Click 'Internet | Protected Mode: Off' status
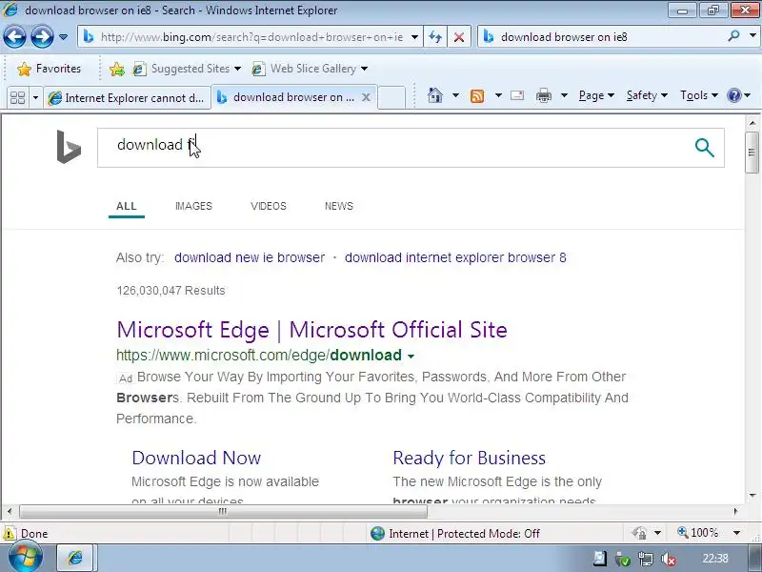Image resolution: width=762 pixels, height=572 pixels. coord(455,534)
